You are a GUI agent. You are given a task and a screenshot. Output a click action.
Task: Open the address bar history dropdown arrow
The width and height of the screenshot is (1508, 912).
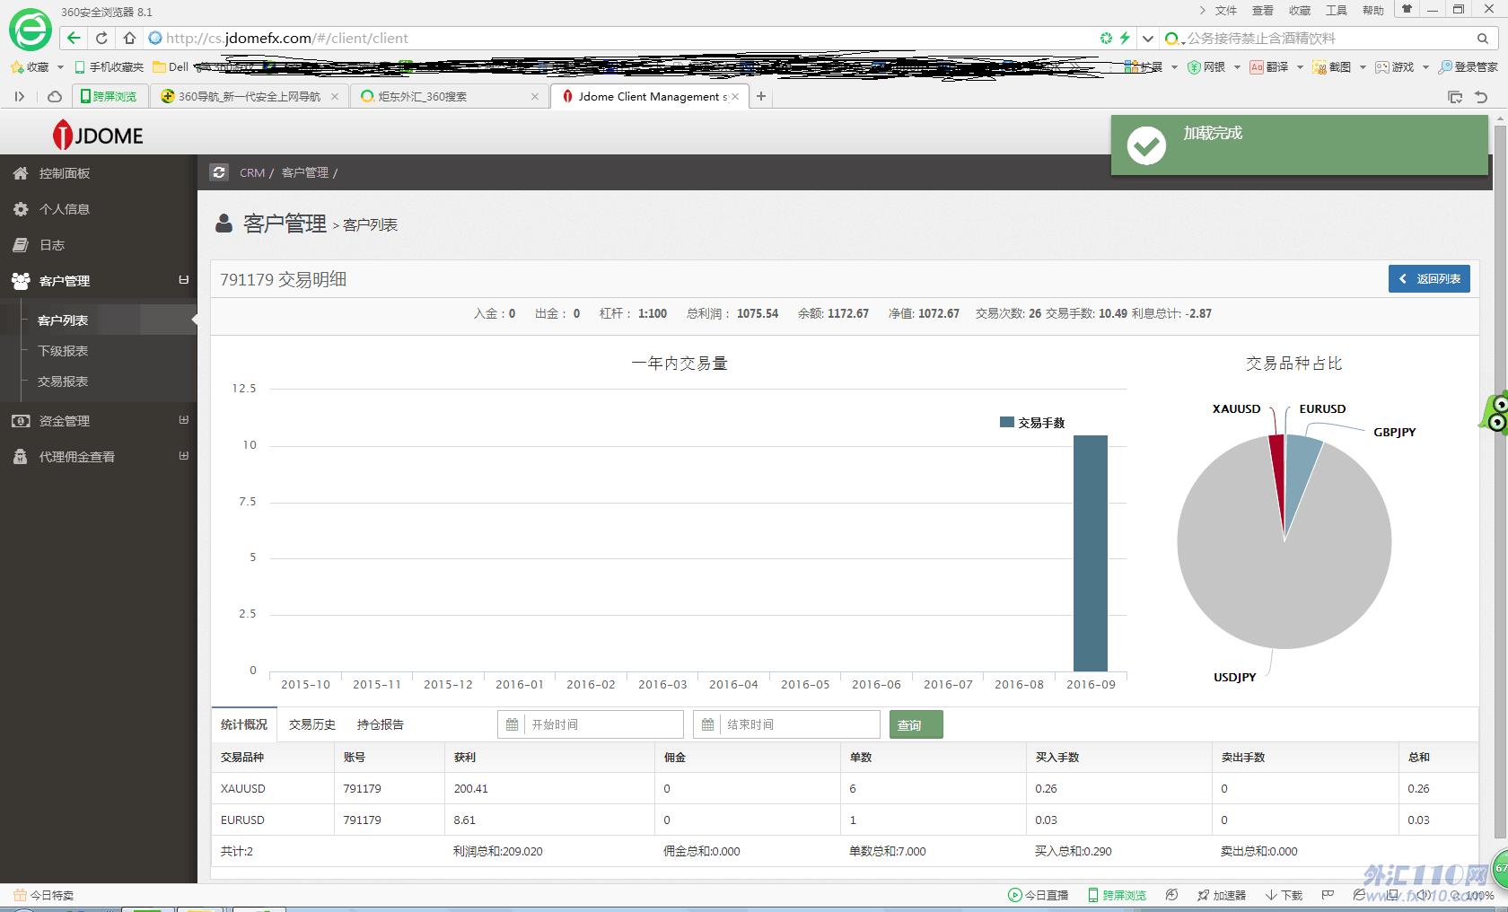[x=1148, y=38]
